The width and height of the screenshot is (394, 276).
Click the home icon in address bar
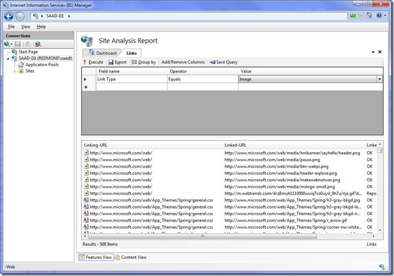coord(369,16)
